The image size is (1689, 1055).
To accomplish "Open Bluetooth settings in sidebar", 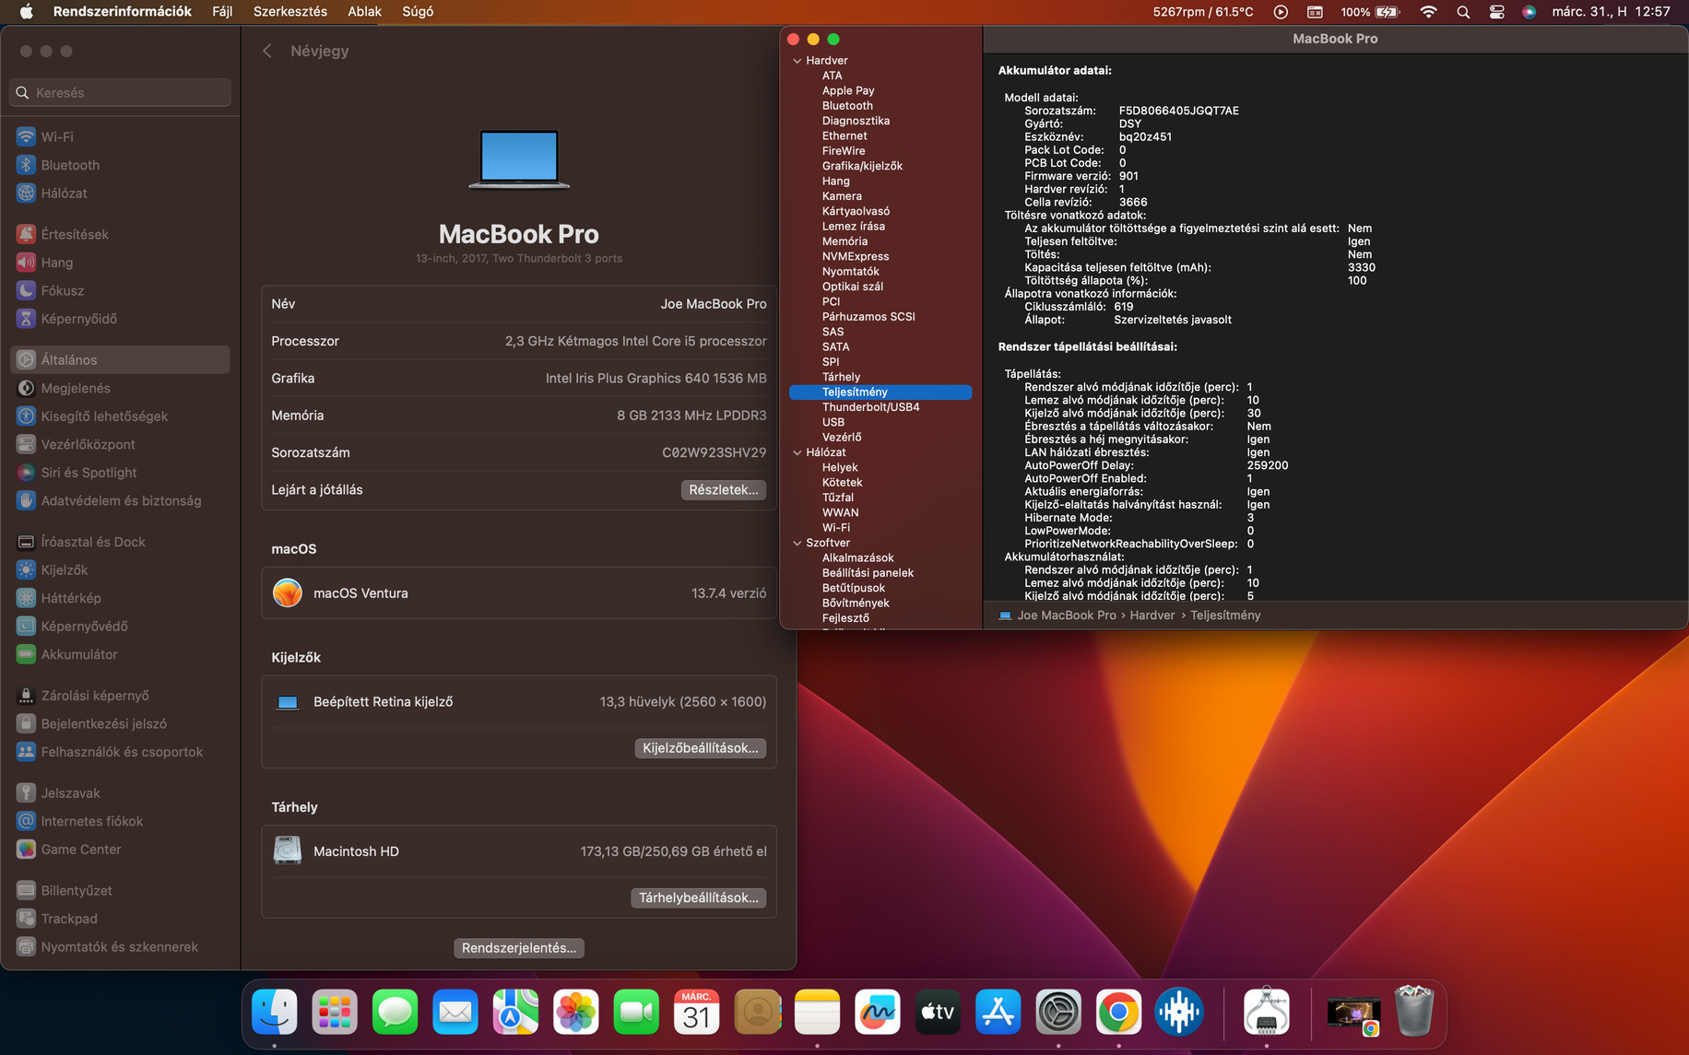I will (x=120, y=165).
